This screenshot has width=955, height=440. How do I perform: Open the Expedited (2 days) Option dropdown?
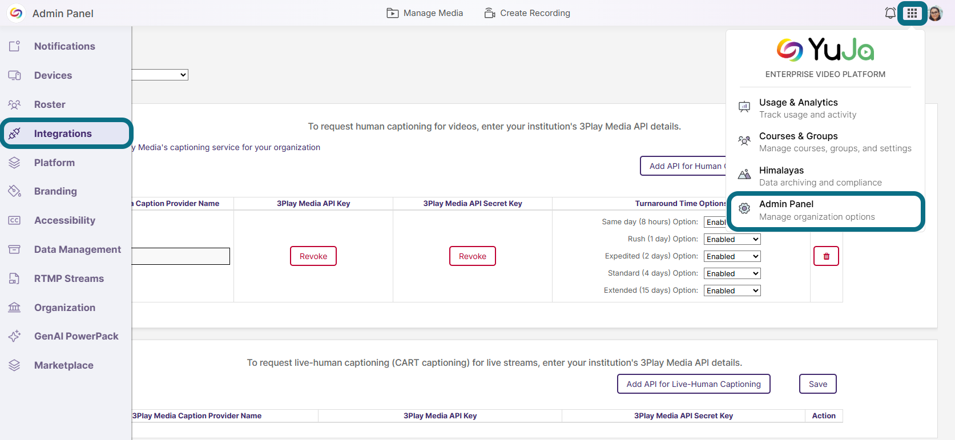coord(732,256)
